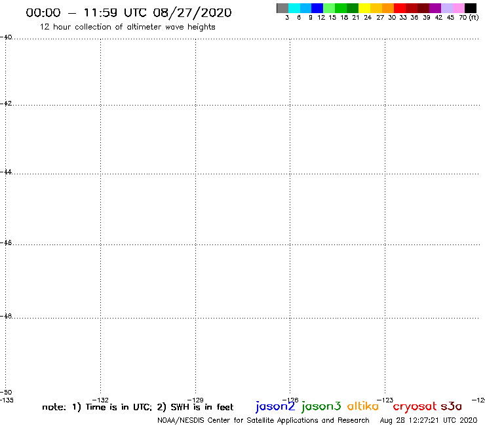Screen dimensions: 485x426
Task: Select the 's3a' satellite label
Action: coord(452,406)
